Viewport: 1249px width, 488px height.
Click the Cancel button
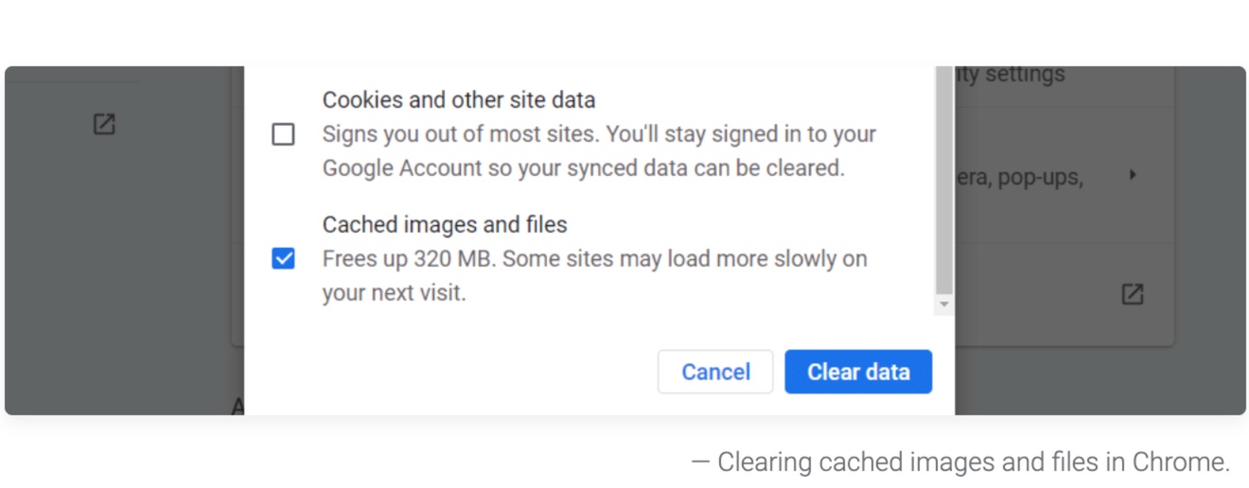pos(715,372)
